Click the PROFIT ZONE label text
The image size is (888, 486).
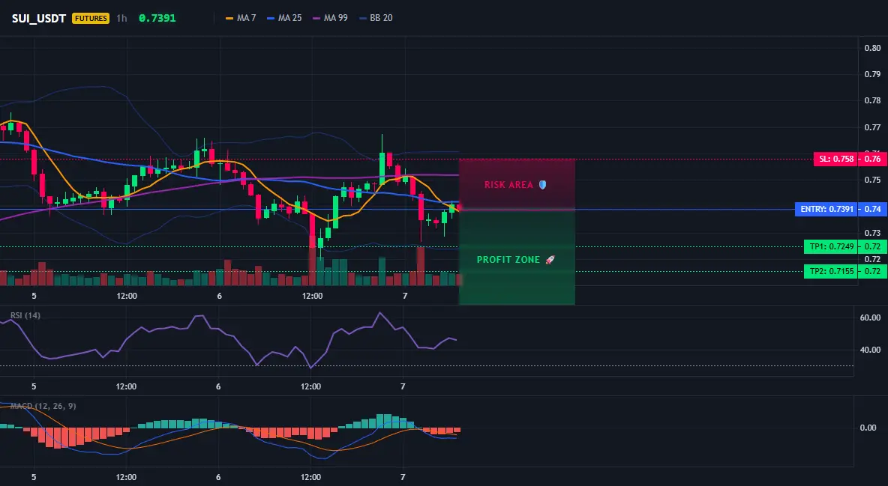[508, 260]
